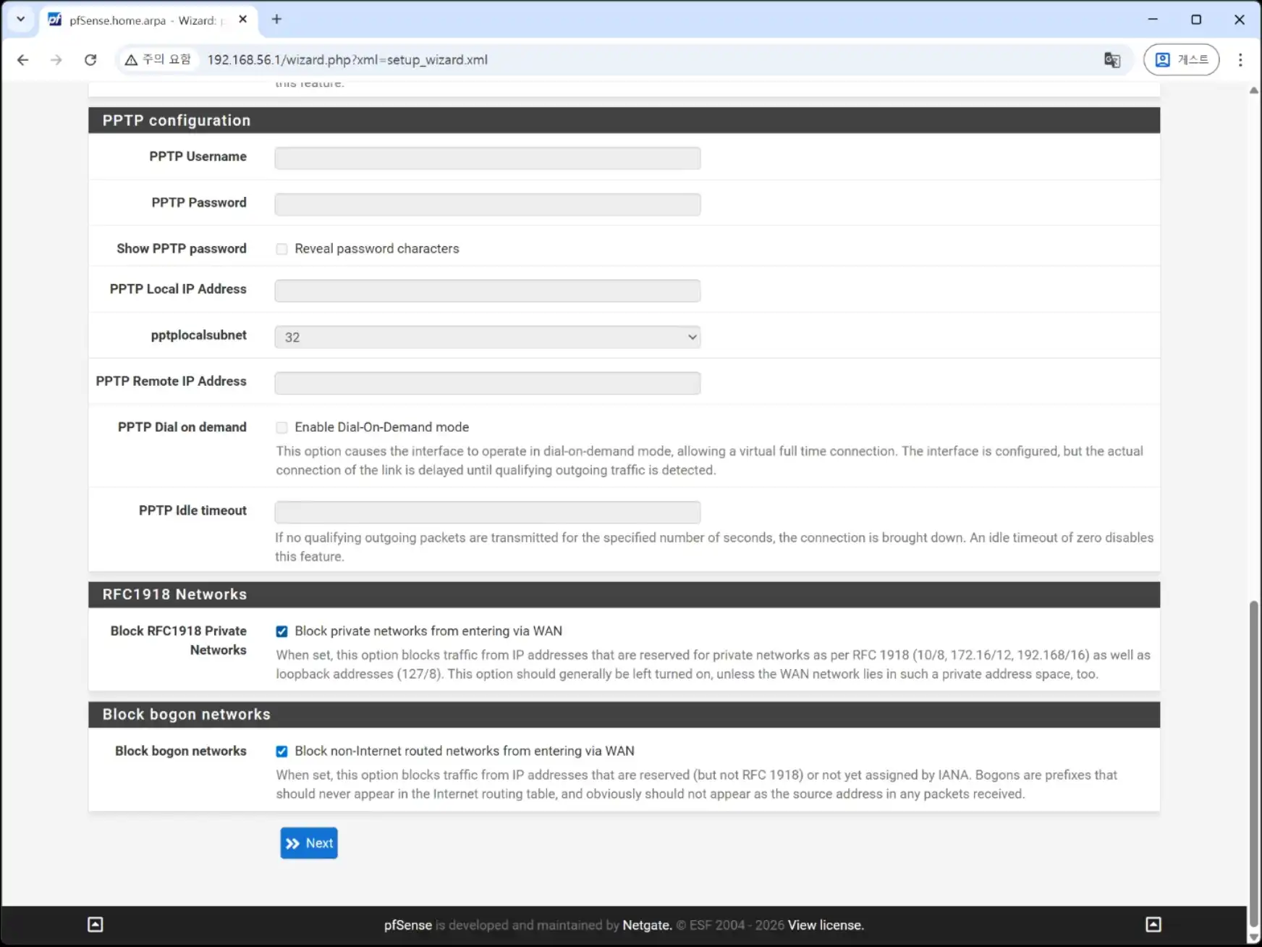Click the browser back arrow icon
The image size is (1262, 947).
point(23,60)
